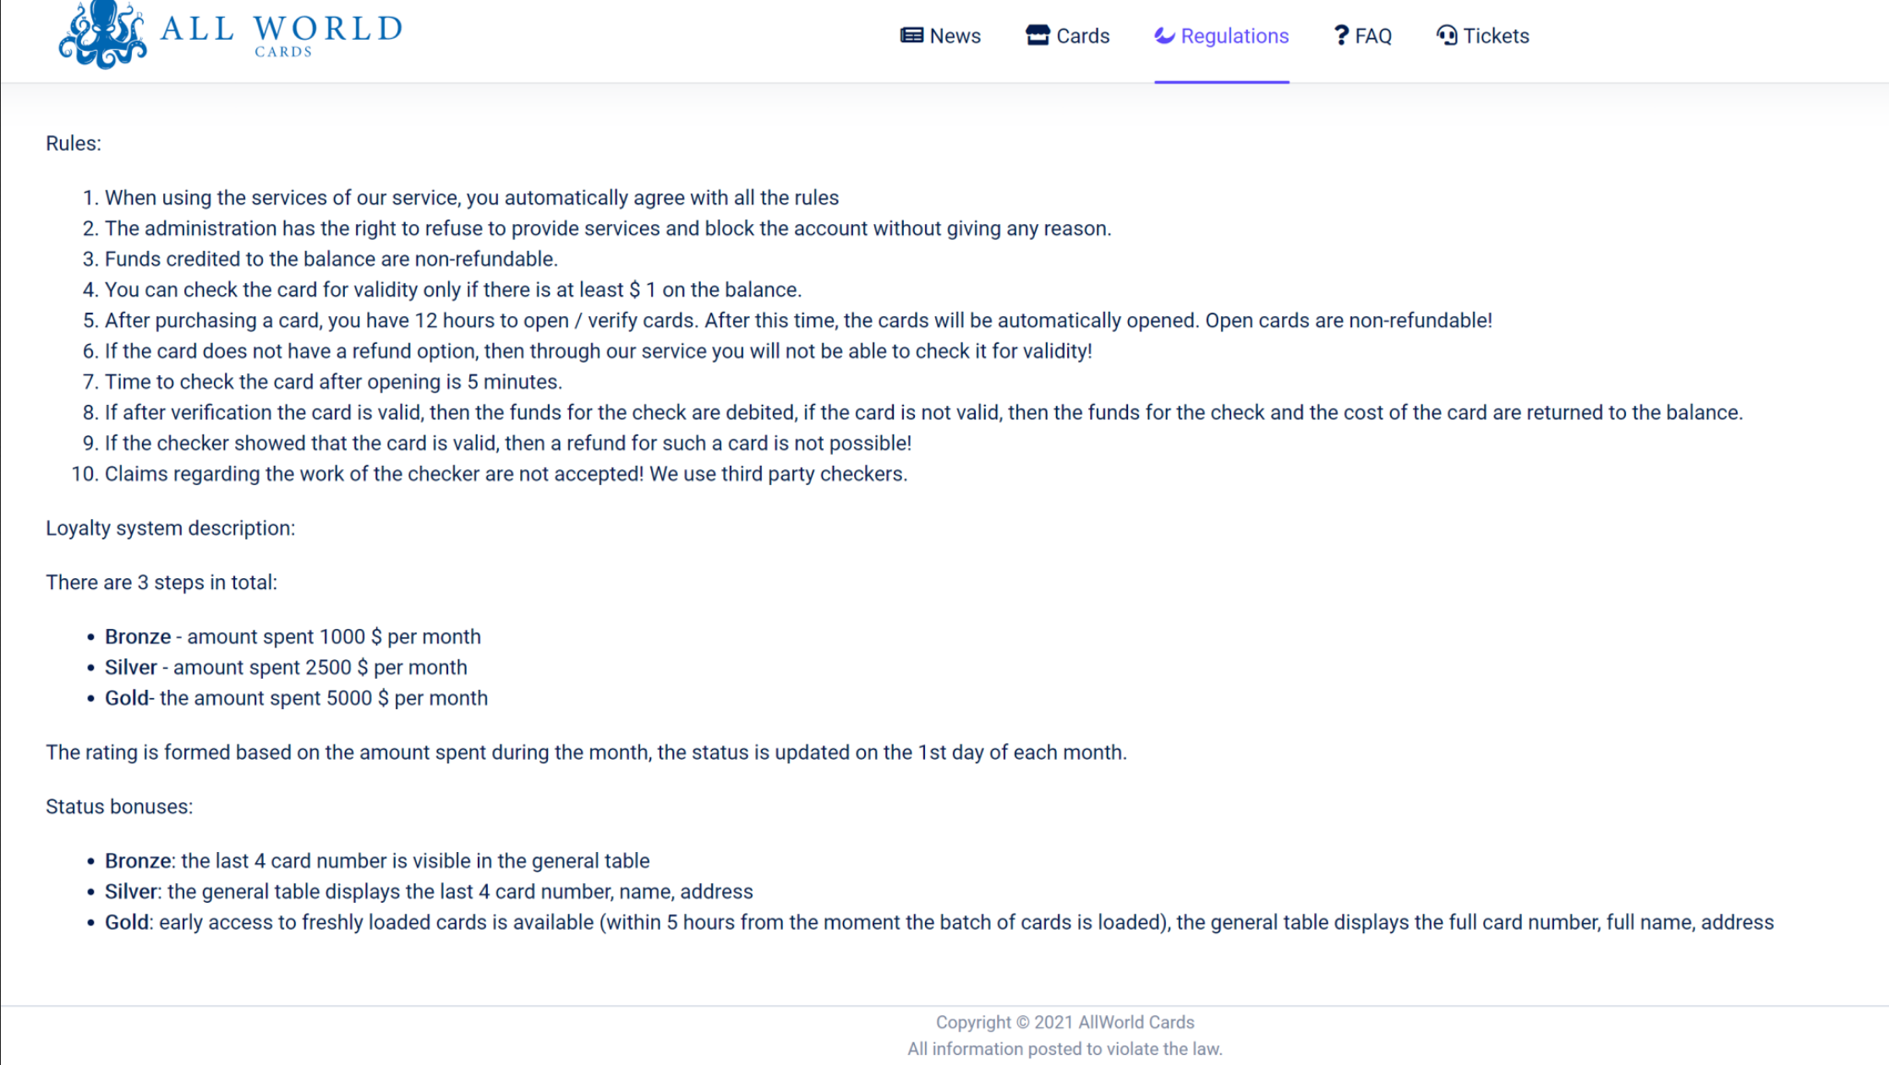Open the FAQ text link
The width and height of the screenshot is (1889, 1065).
coord(1373,36)
